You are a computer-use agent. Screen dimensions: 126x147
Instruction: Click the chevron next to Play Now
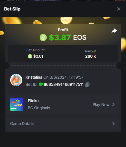pyautogui.click(x=113, y=105)
